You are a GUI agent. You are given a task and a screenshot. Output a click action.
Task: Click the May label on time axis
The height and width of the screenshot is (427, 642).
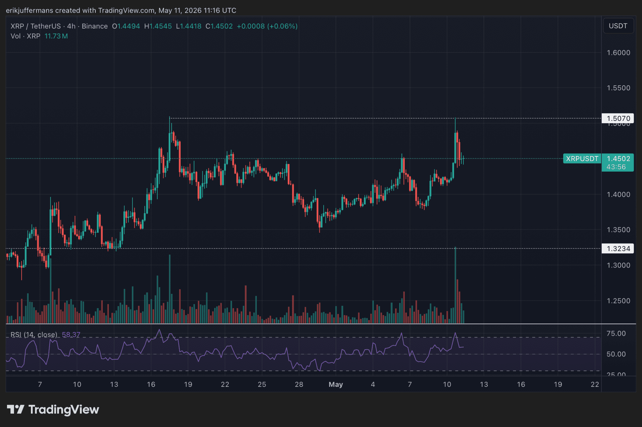(x=336, y=384)
